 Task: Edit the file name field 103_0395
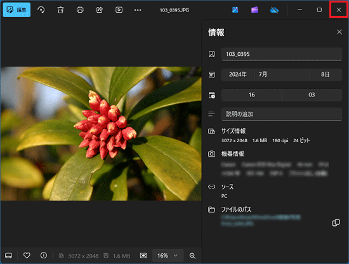pyautogui.click(x=282, y=54)
